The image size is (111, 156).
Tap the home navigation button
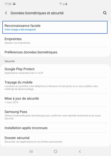click(x=55, y=151)
